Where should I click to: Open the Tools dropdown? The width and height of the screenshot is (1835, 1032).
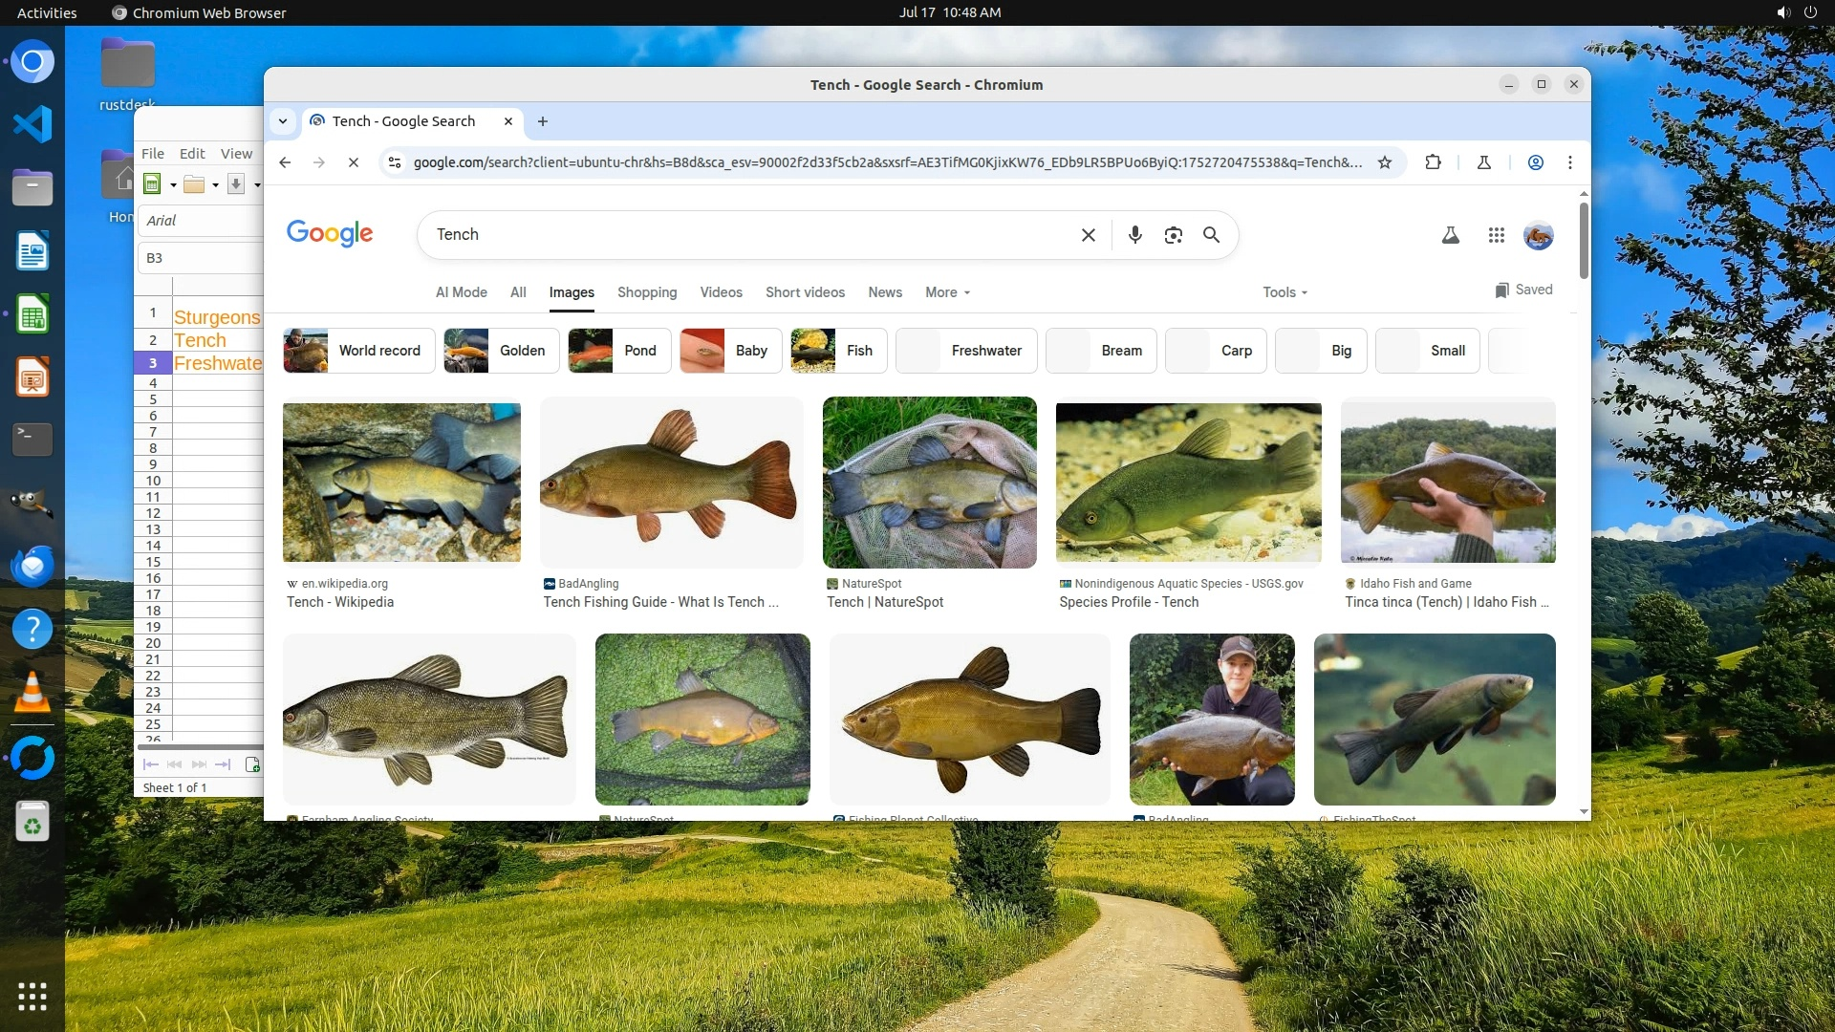tap(1284, 292)
